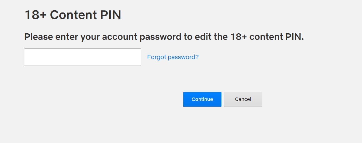Cancel editing the 18+ content PIN

click(243, 99)
